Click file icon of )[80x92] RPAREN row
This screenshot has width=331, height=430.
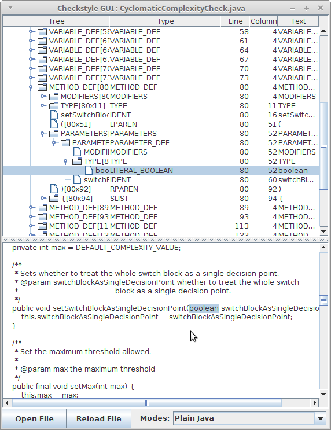coord(54,189)
